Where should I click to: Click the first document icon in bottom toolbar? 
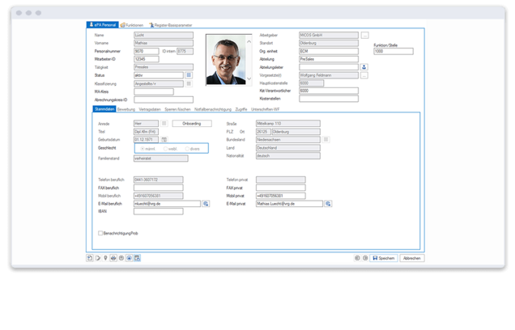(90, 258)
